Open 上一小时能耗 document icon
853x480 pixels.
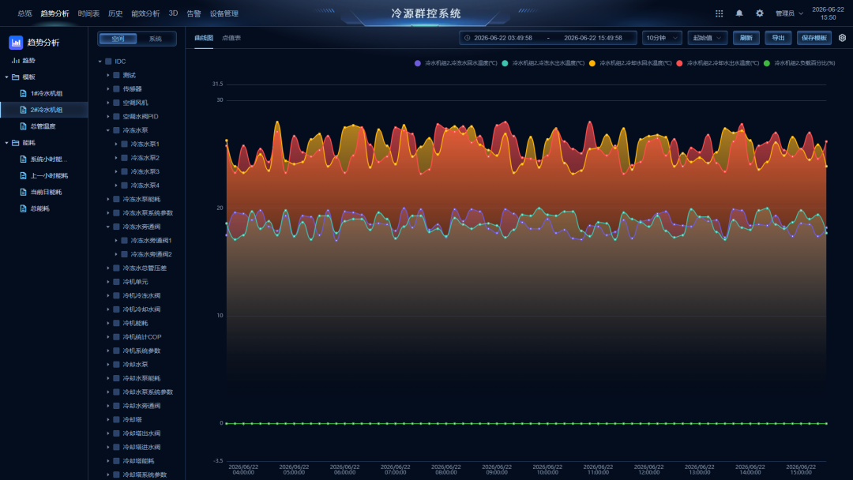pos(23,175)
